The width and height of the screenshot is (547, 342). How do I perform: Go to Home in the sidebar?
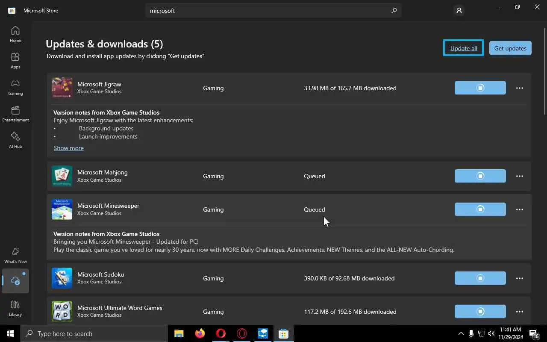[x=15, y=34]
